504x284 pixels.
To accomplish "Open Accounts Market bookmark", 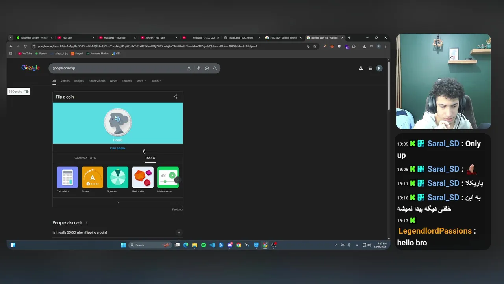I will coord(97,54).
